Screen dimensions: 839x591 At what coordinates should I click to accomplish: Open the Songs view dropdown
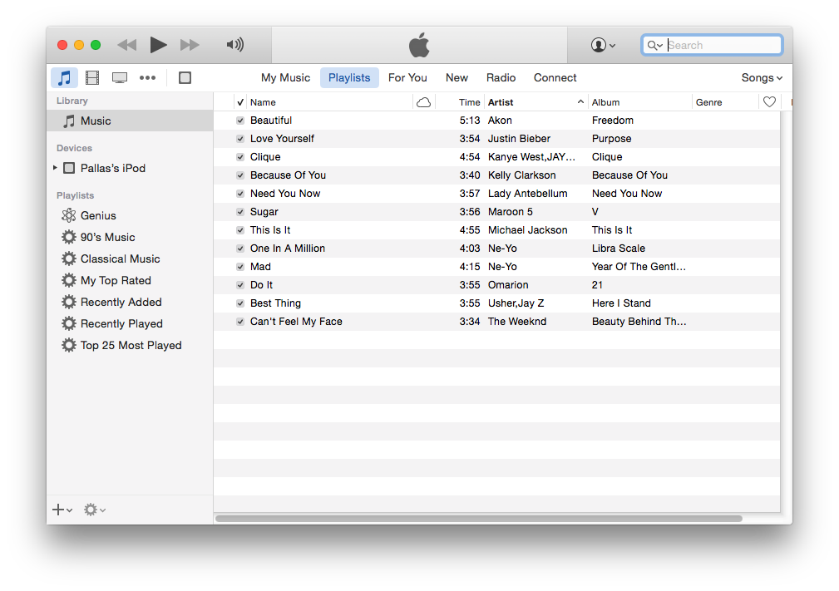click(x=762, y=77)
